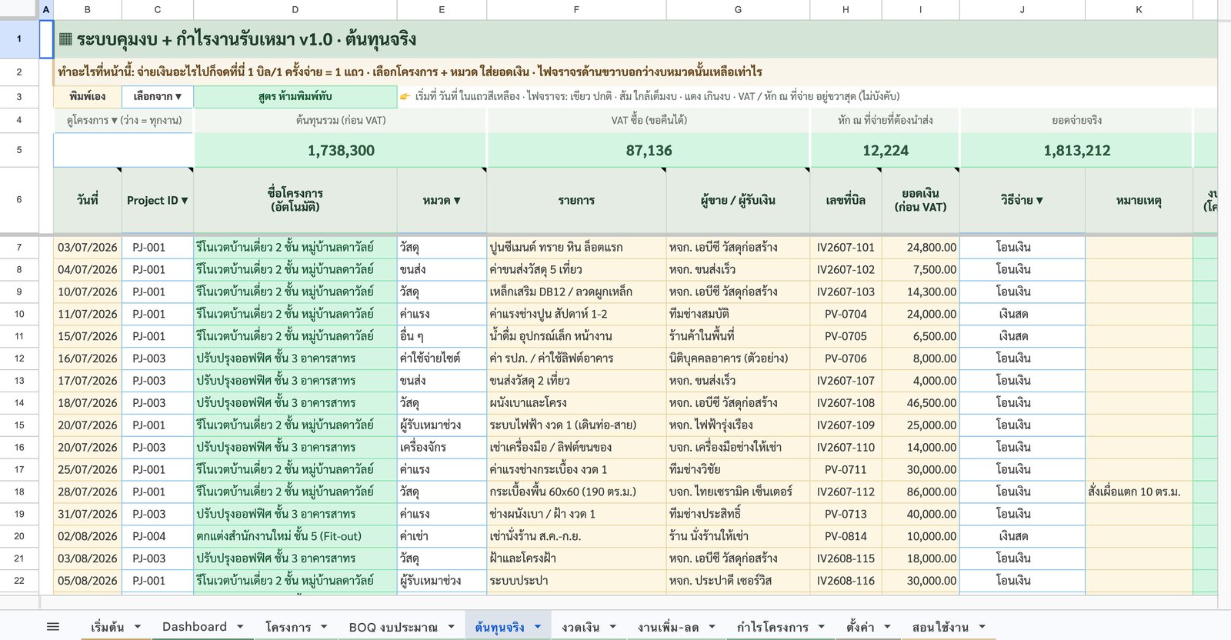
Task: Open the ต้นทุนจริง tab dropdown arrow
Action: 538,627
